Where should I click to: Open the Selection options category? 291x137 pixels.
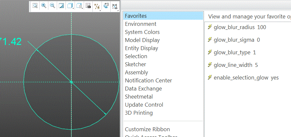click(136, 56)
